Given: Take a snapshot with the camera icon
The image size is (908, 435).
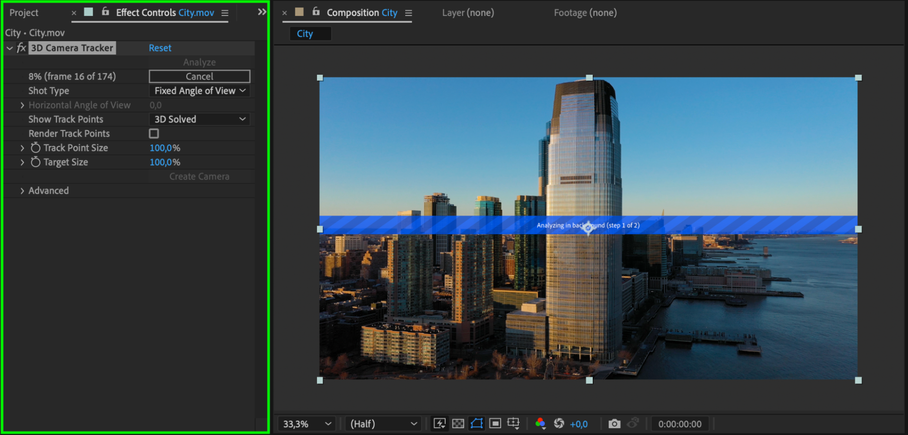Looking at the screenshot, I should (614, 424).
